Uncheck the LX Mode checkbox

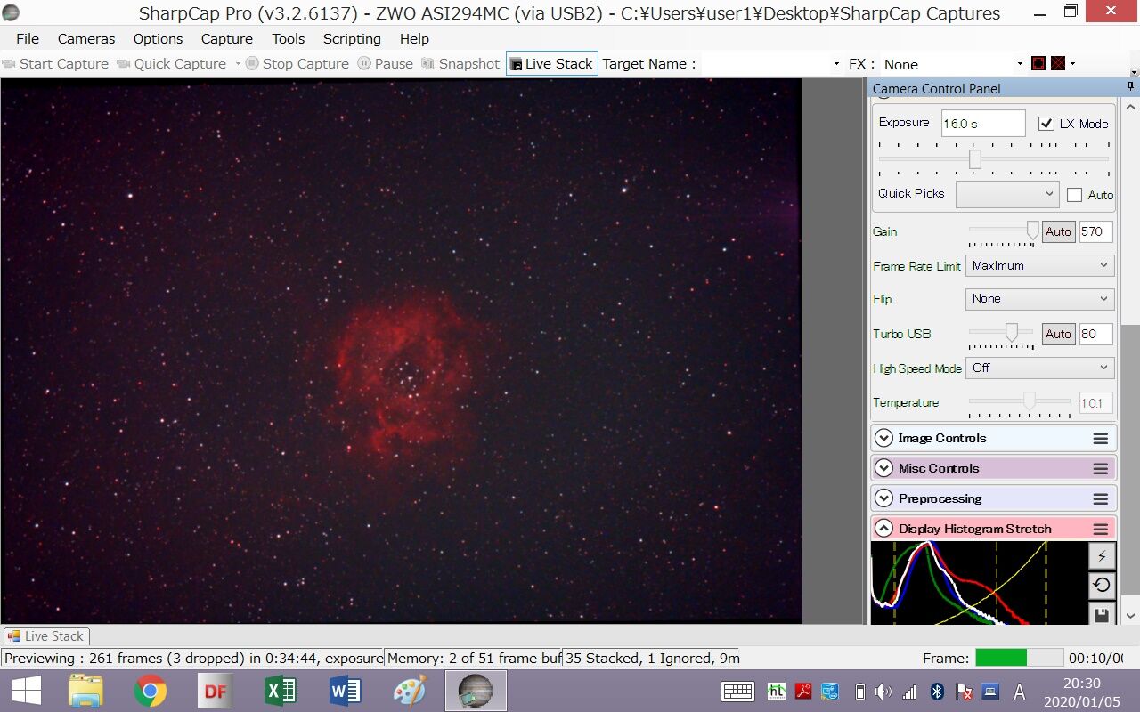(1046, 124)
